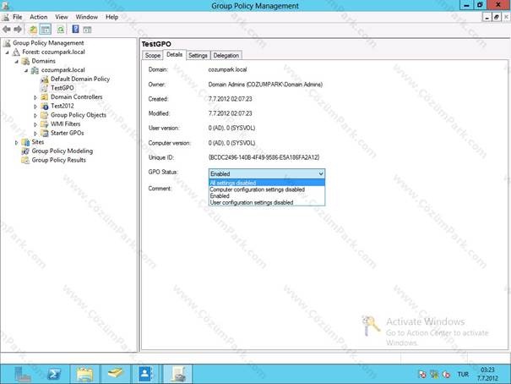Open the Help menu
Image resolution: width=511 pixels, height=384 pixels.
coord(111,17)
